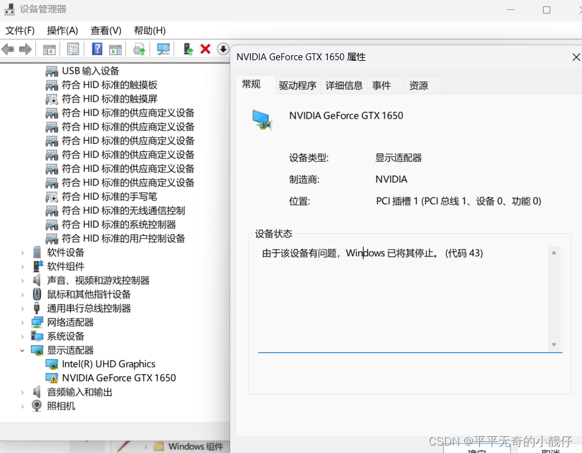Select USB 输入设备 in the tree
Viewport: 582px width, 453px height.
pyautogui.click(x=91, y=71)
